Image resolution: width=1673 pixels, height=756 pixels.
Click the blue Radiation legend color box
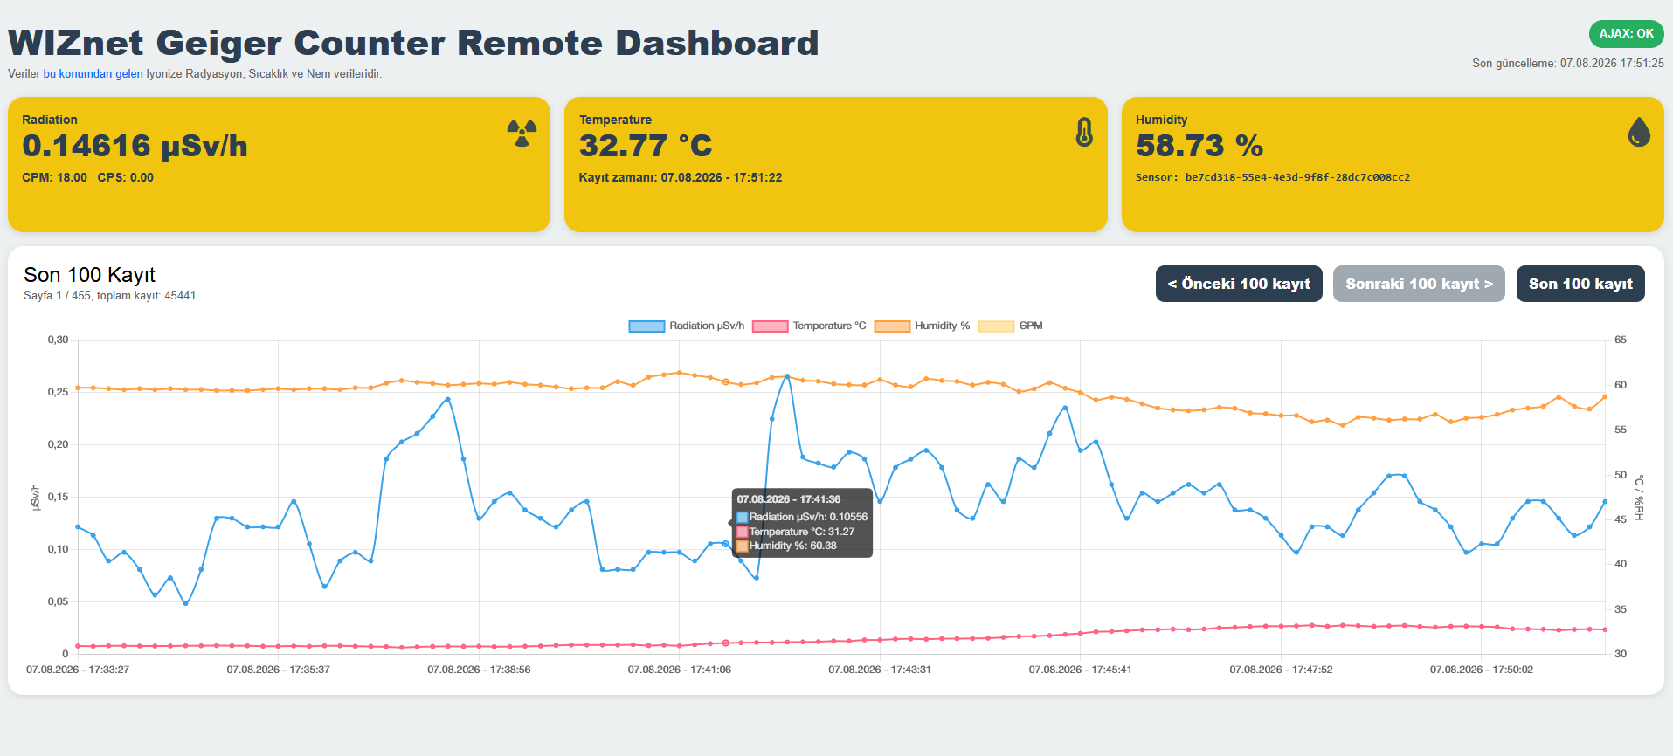tap(646, 326)
